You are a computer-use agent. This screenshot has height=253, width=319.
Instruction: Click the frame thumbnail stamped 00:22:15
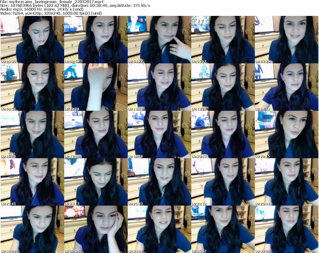click(x=287, y=135)
